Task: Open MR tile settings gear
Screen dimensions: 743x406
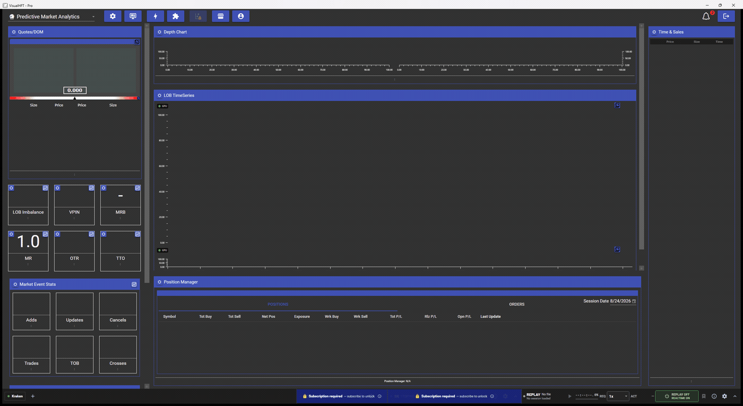Action: (11, 234)
